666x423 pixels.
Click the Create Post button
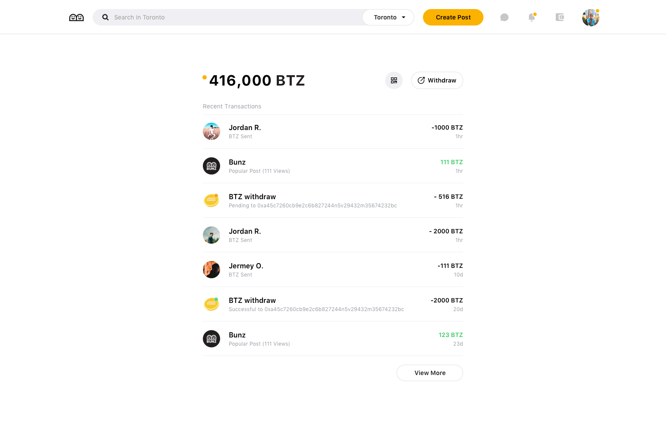click(x=453, y=17)
